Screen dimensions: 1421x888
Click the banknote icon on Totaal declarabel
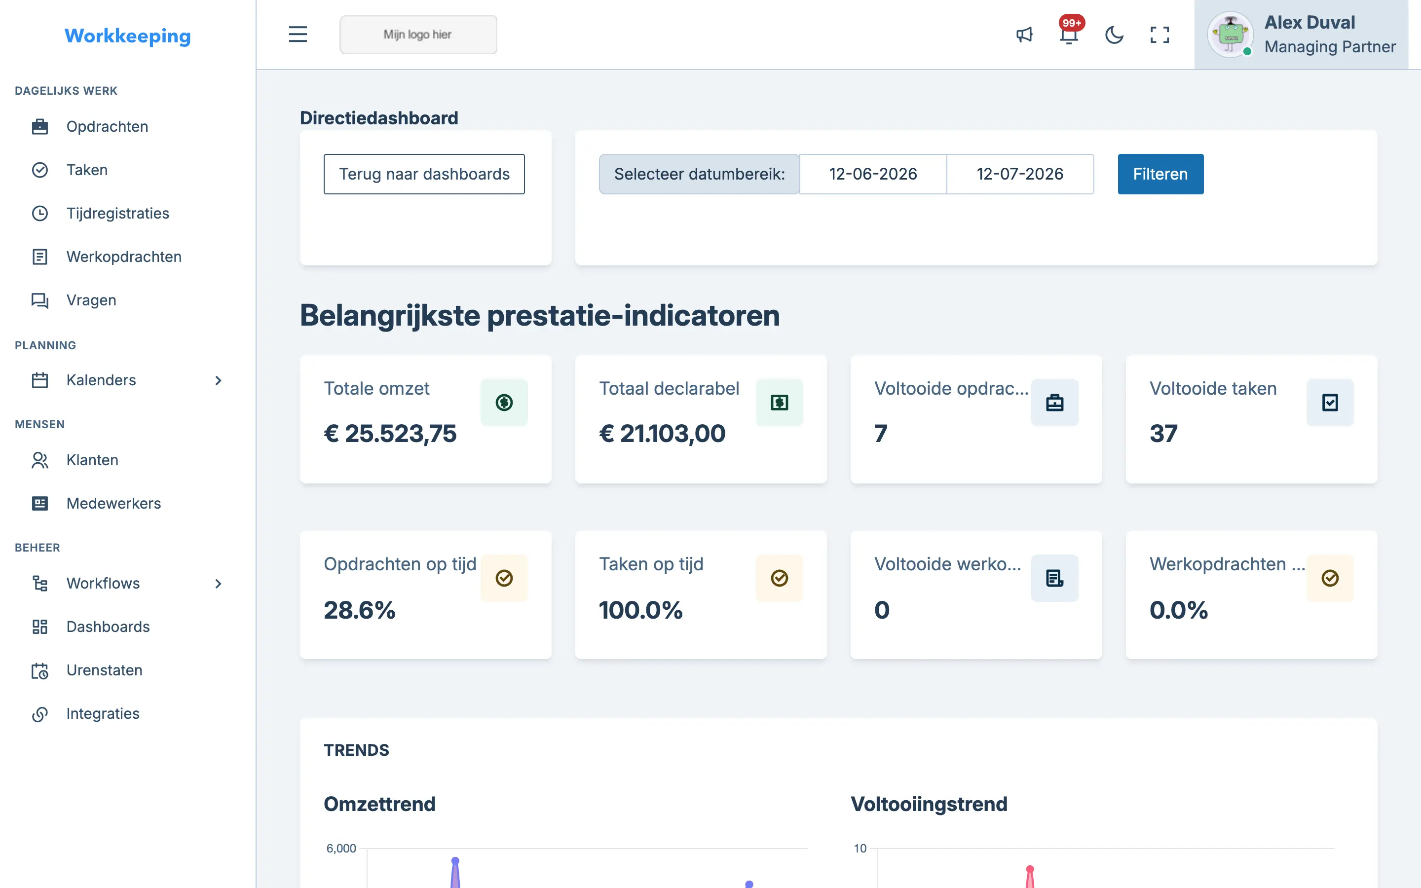pos(779,402)
